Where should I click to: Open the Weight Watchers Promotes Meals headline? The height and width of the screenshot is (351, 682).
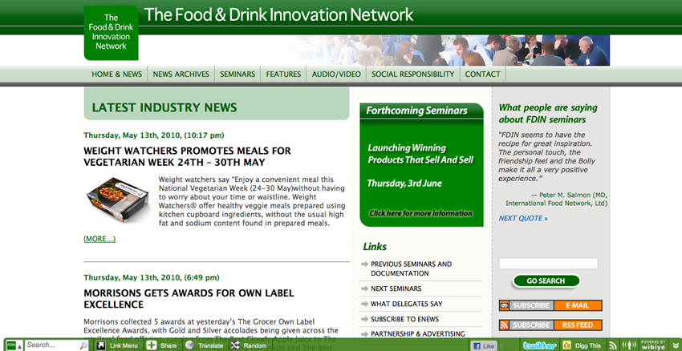tap(187, 157)
